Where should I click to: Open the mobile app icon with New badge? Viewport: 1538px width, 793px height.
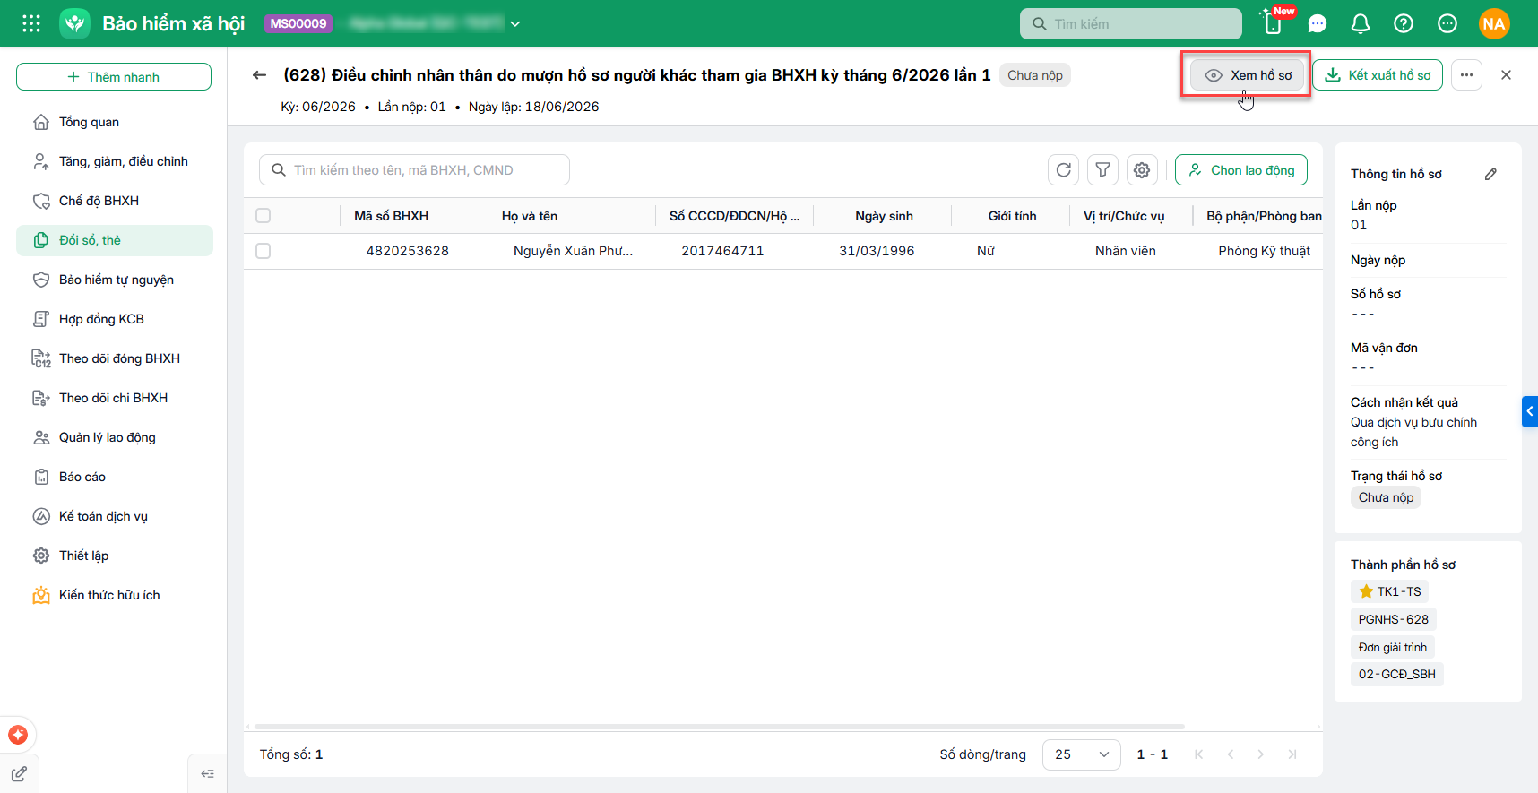coord(1274,23)
